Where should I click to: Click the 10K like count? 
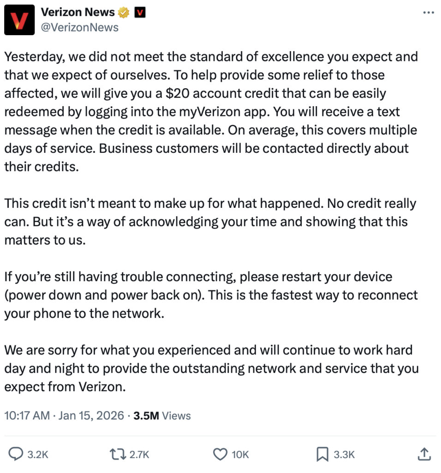point(239,454)
